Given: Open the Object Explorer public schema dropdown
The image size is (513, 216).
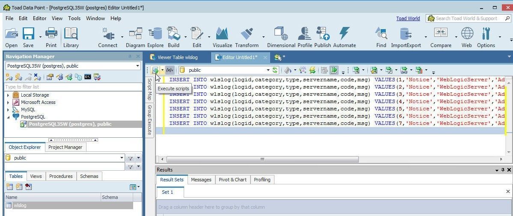Looking at the screenshot, I should coord(122,158).
